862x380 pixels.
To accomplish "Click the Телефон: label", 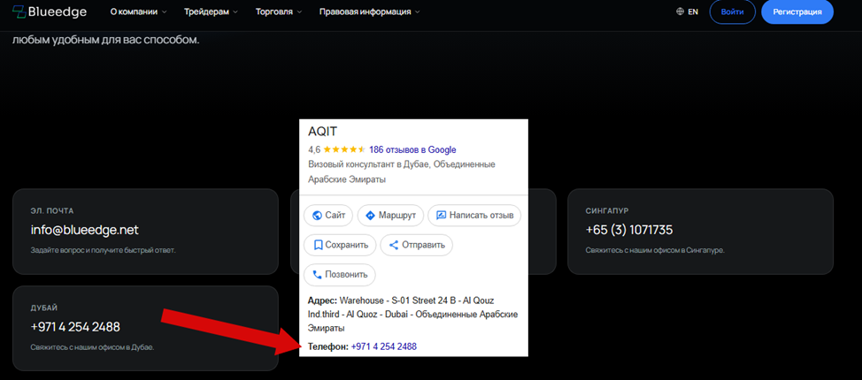I will [x=328, y=346].
